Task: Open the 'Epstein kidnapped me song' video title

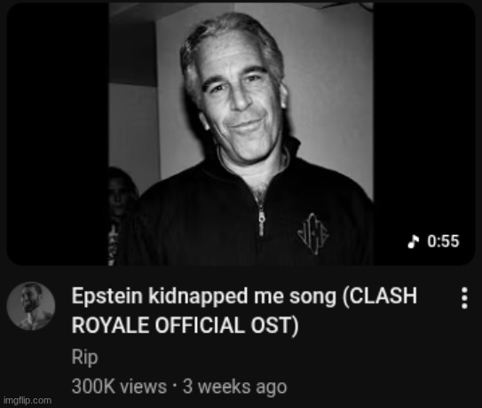Action: point(244,310)
